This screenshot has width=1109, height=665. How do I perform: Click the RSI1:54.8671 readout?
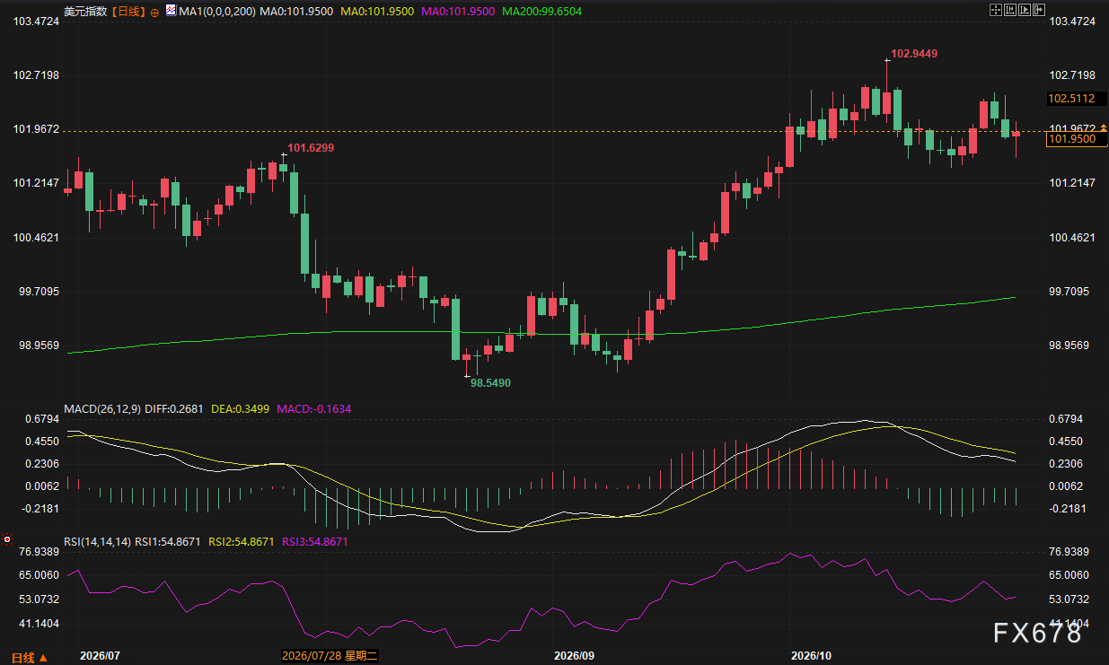pyautogui.click(x=170, y=542)
